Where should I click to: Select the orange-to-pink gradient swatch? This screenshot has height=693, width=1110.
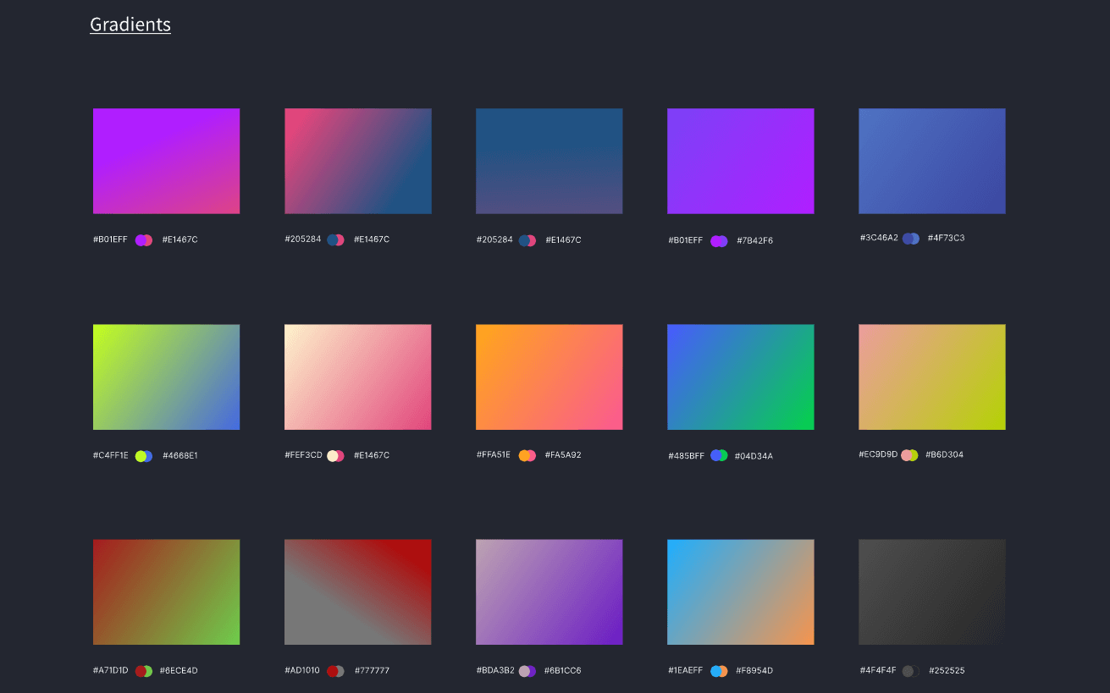pyautogui.click(x=549, y=377)
